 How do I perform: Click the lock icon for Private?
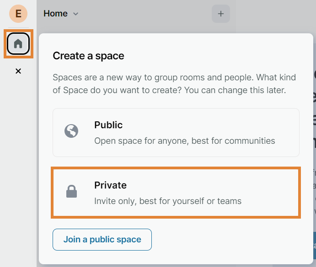pyautogui.click(x=71, y=193)
